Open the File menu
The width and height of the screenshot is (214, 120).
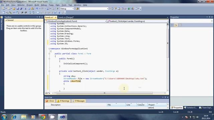click(x=2, y=5)
